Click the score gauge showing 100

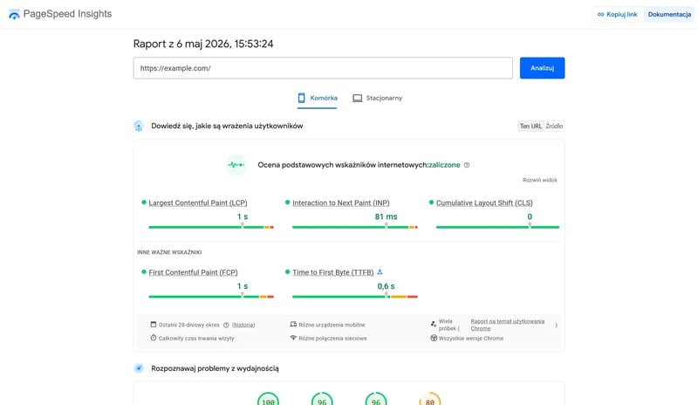point(268,399)
